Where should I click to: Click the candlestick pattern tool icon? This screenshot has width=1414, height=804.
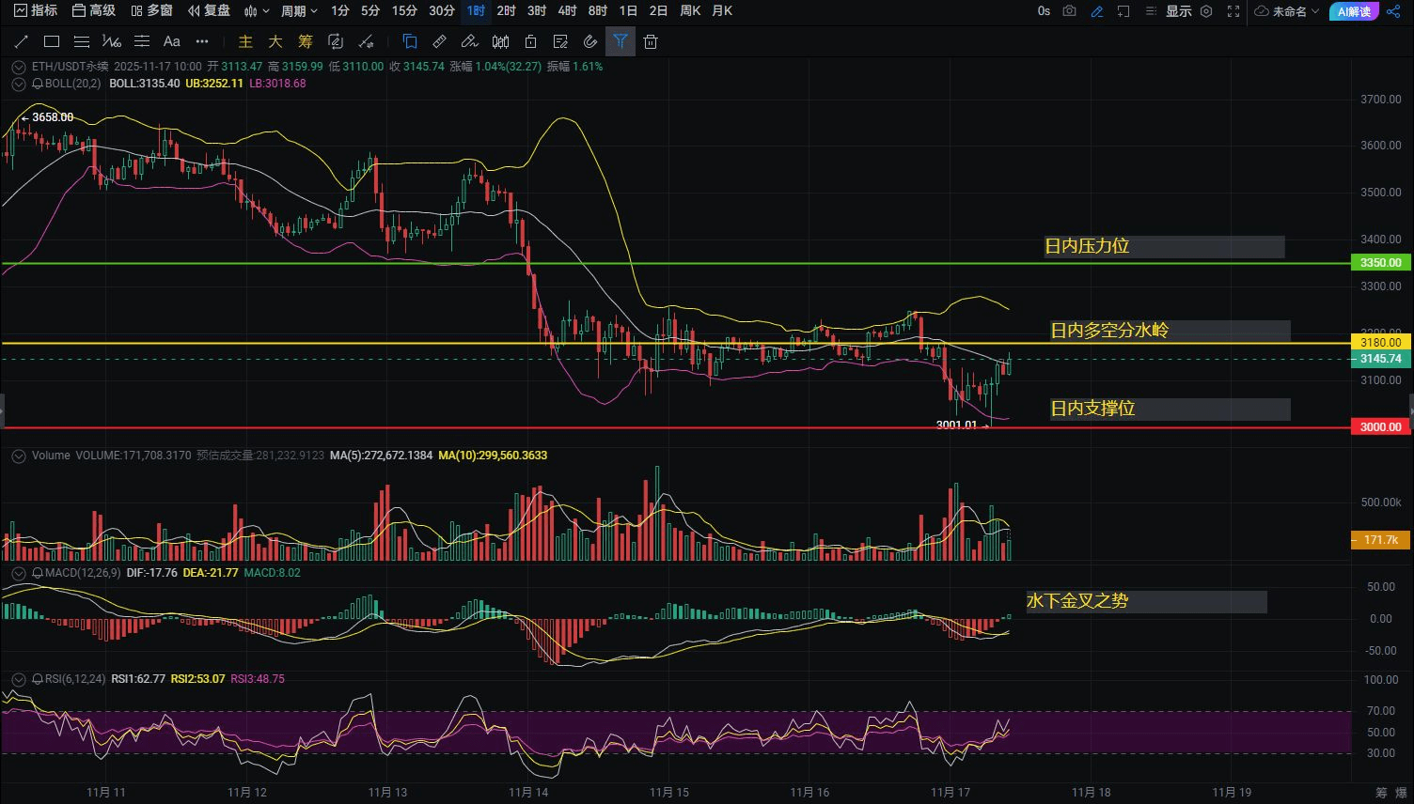(x=501, y=41)
